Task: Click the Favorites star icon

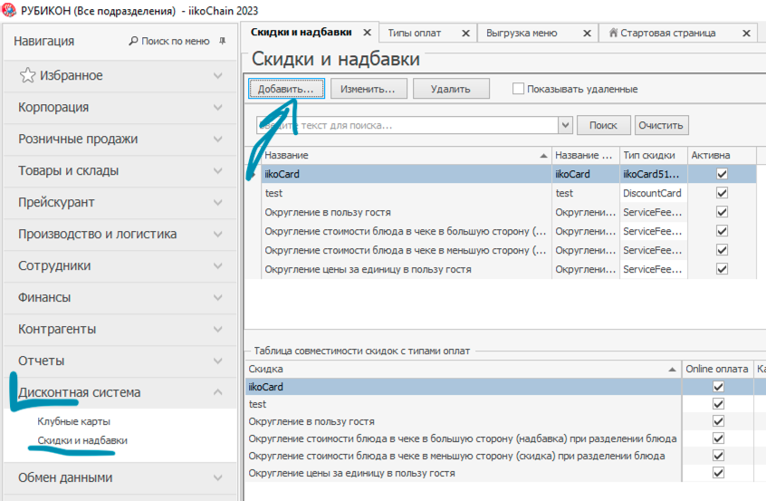Action: (x=28, y=75)
